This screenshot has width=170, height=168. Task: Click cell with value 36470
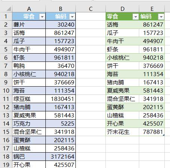coord(61,66)
